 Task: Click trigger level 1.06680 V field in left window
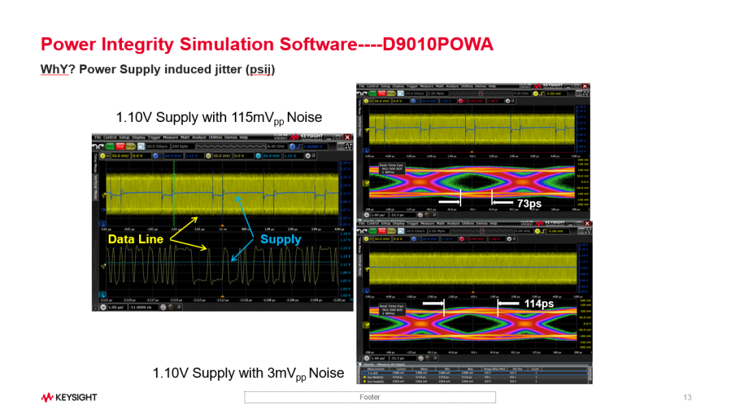click(315, 146)
